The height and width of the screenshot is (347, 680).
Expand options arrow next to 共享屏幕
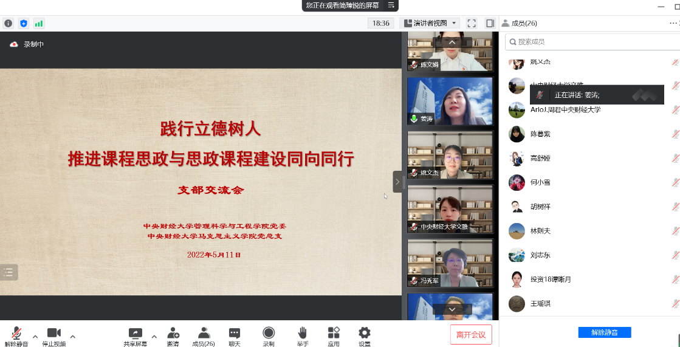tap(154, 336)
